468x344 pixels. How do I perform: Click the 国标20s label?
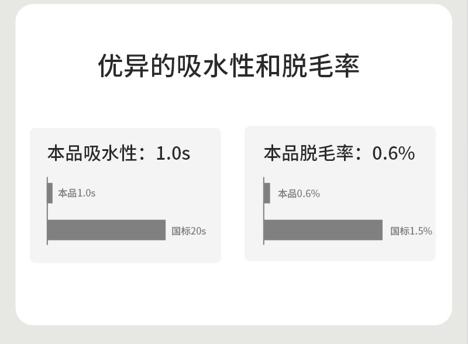point(188,231)
